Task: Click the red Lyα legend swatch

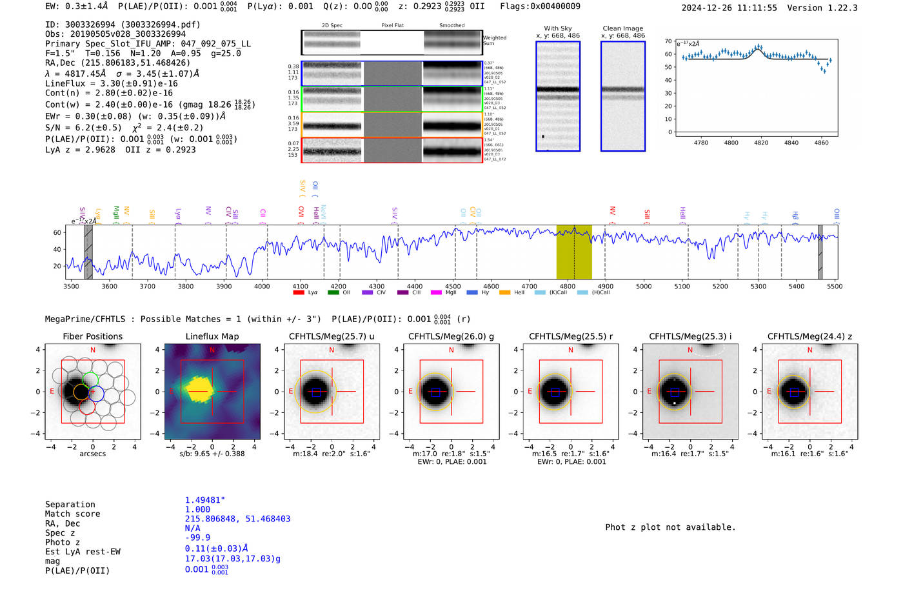Action: click(x=299, y=292)
